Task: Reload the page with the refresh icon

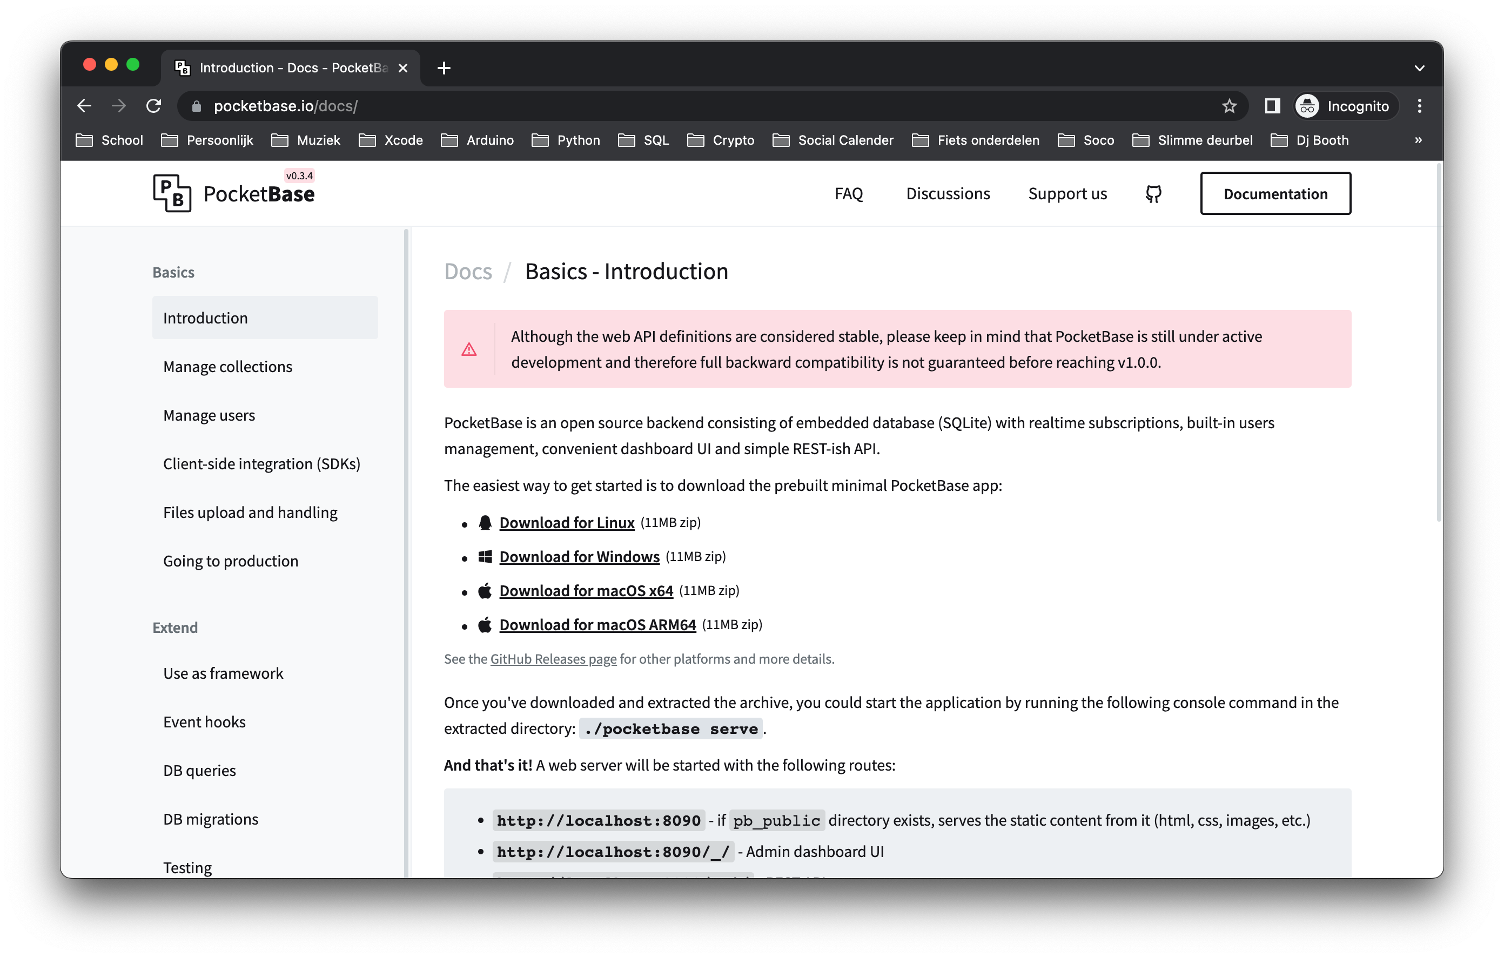Action: click(x=153, y=105)
